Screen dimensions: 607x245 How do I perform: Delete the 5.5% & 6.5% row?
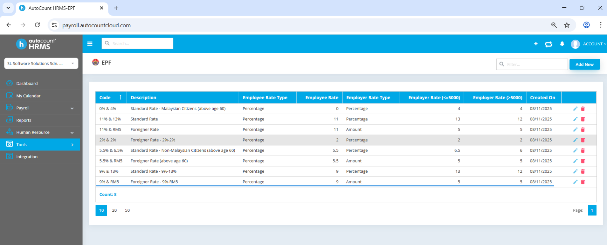click(583, 150)
